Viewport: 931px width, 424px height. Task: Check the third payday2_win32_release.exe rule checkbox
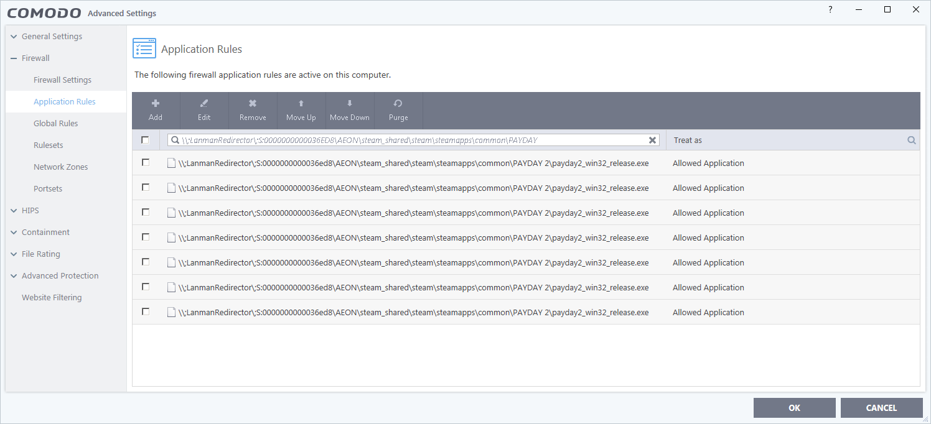pyautogui.click(x=146, y=212)
